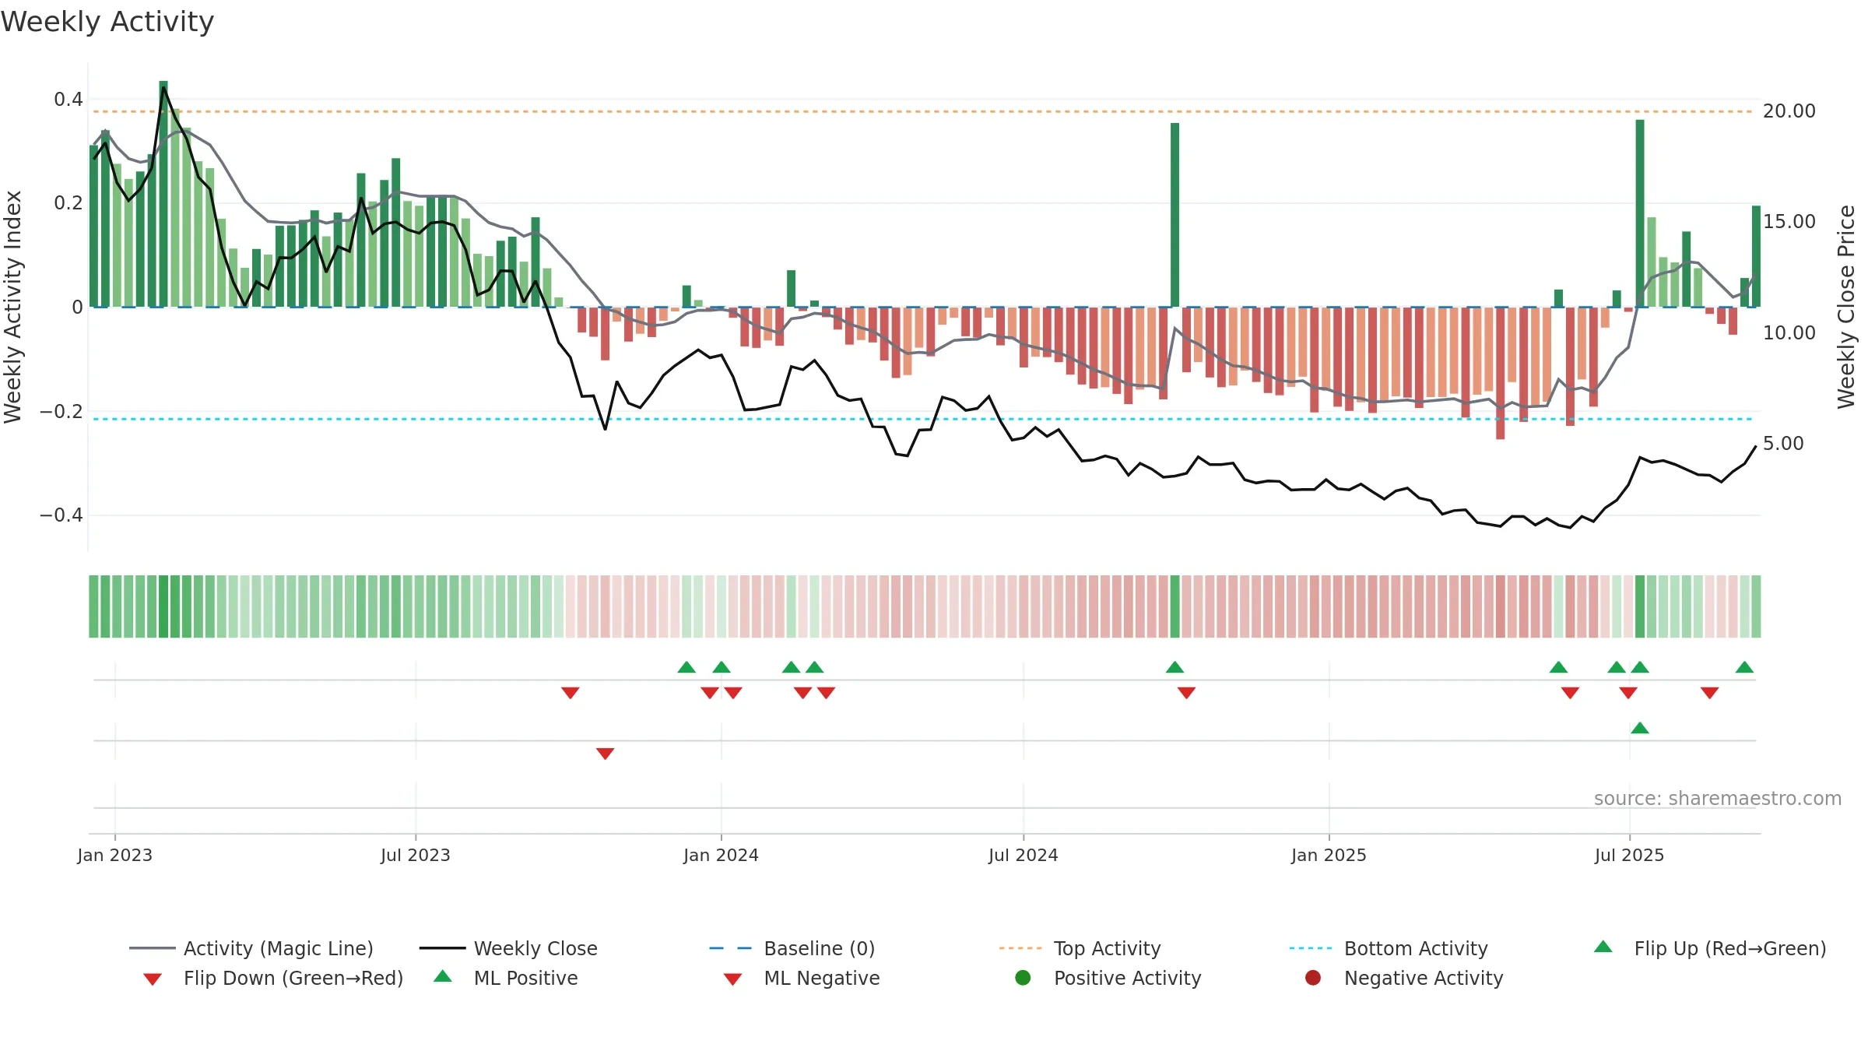The height and width of the screenshot is (1051, 1868).
Task: Click the last green Flip Up marker at chart end
Action: click(1745, 667)
